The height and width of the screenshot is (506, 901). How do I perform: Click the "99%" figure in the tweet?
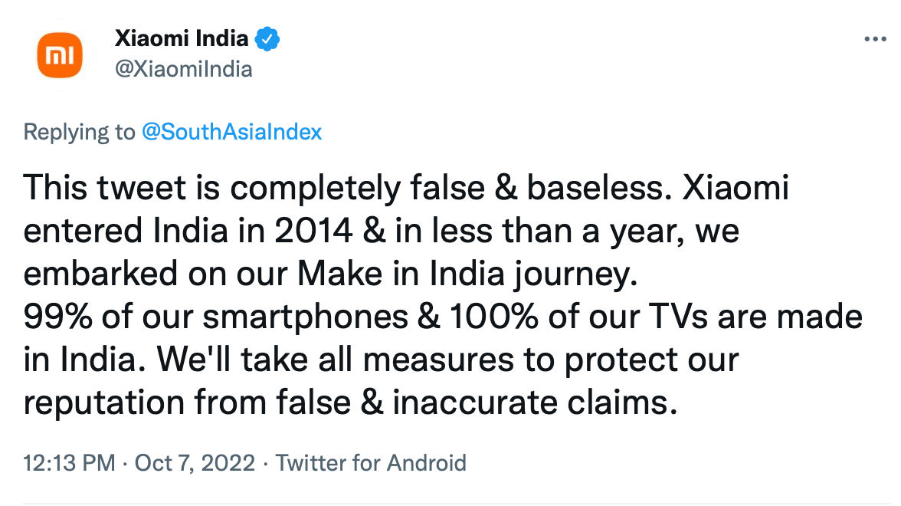tap(57, 317)
